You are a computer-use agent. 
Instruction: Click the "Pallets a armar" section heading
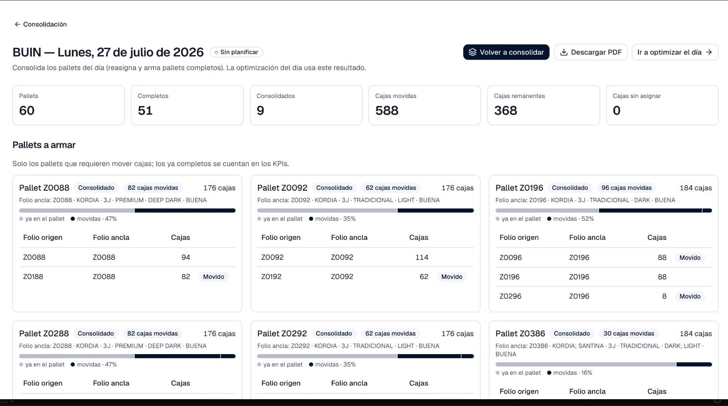point(44,145)
